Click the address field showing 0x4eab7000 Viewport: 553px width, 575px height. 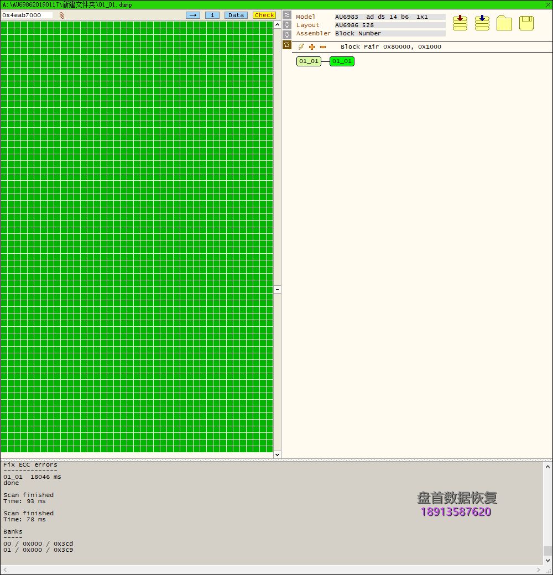pyautogui.click(x=27, y=15)
